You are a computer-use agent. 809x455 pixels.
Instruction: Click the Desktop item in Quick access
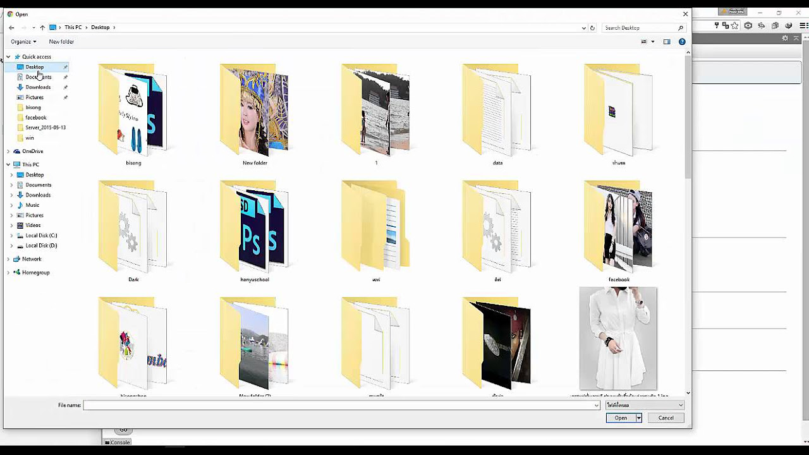pos(35,67)
